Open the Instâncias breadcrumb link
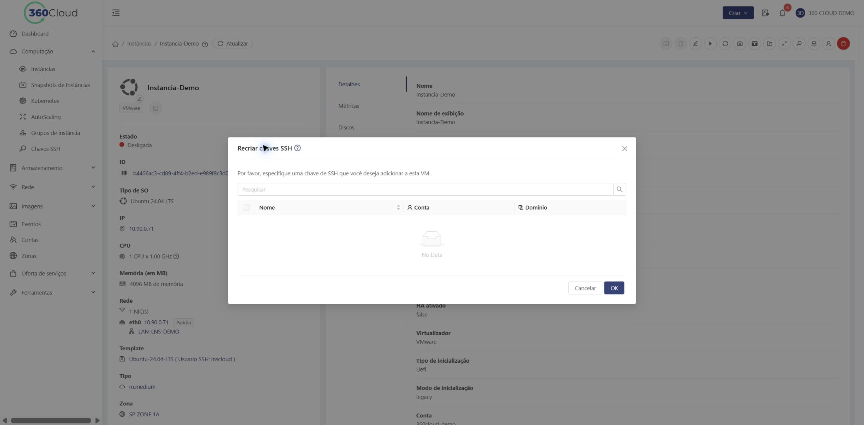Image resolution: width=864 pixels, height=425 pixels. (139, 44)
